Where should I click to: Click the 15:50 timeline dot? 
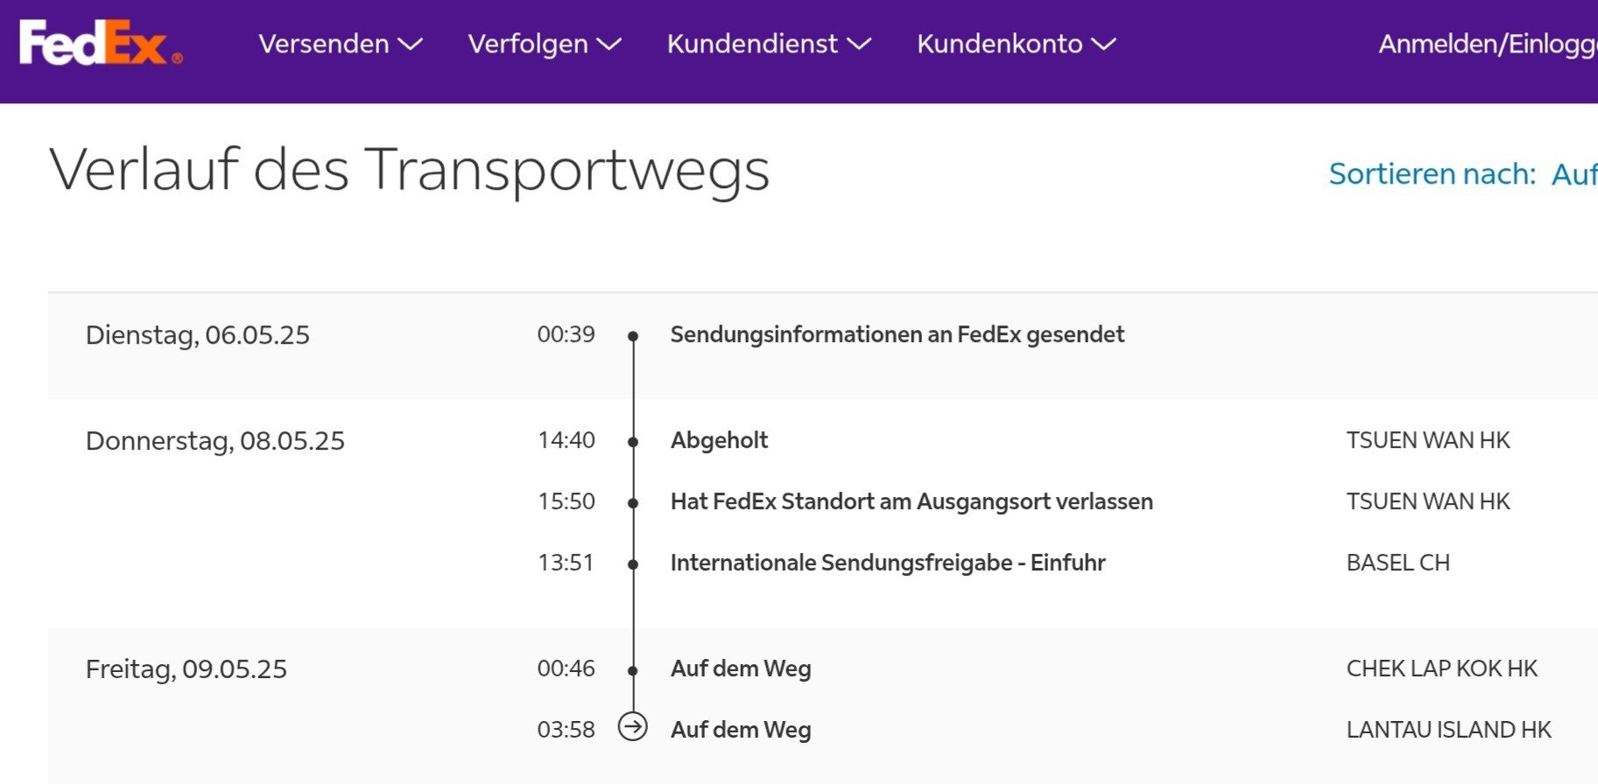(633, 503)
